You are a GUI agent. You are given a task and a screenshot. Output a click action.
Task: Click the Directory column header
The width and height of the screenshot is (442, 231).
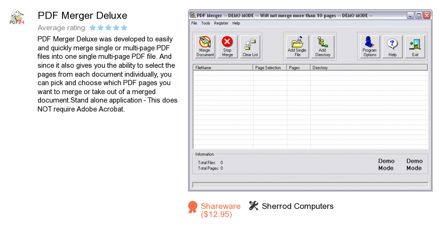pos(369,68)
